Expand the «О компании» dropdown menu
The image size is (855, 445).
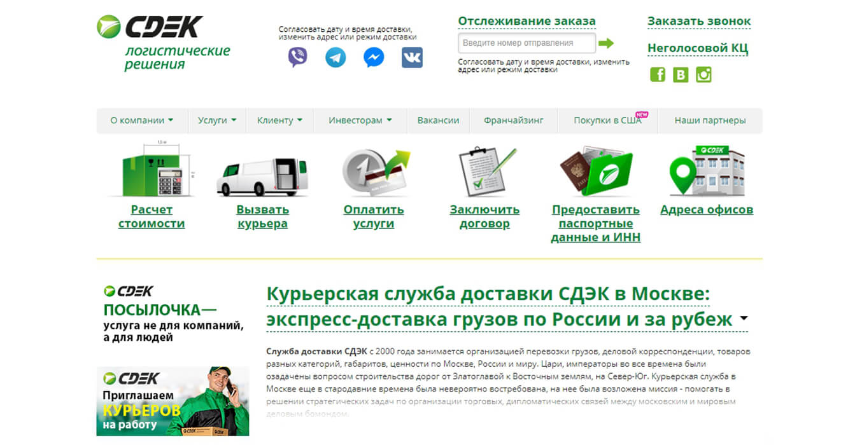click(142, 120)
